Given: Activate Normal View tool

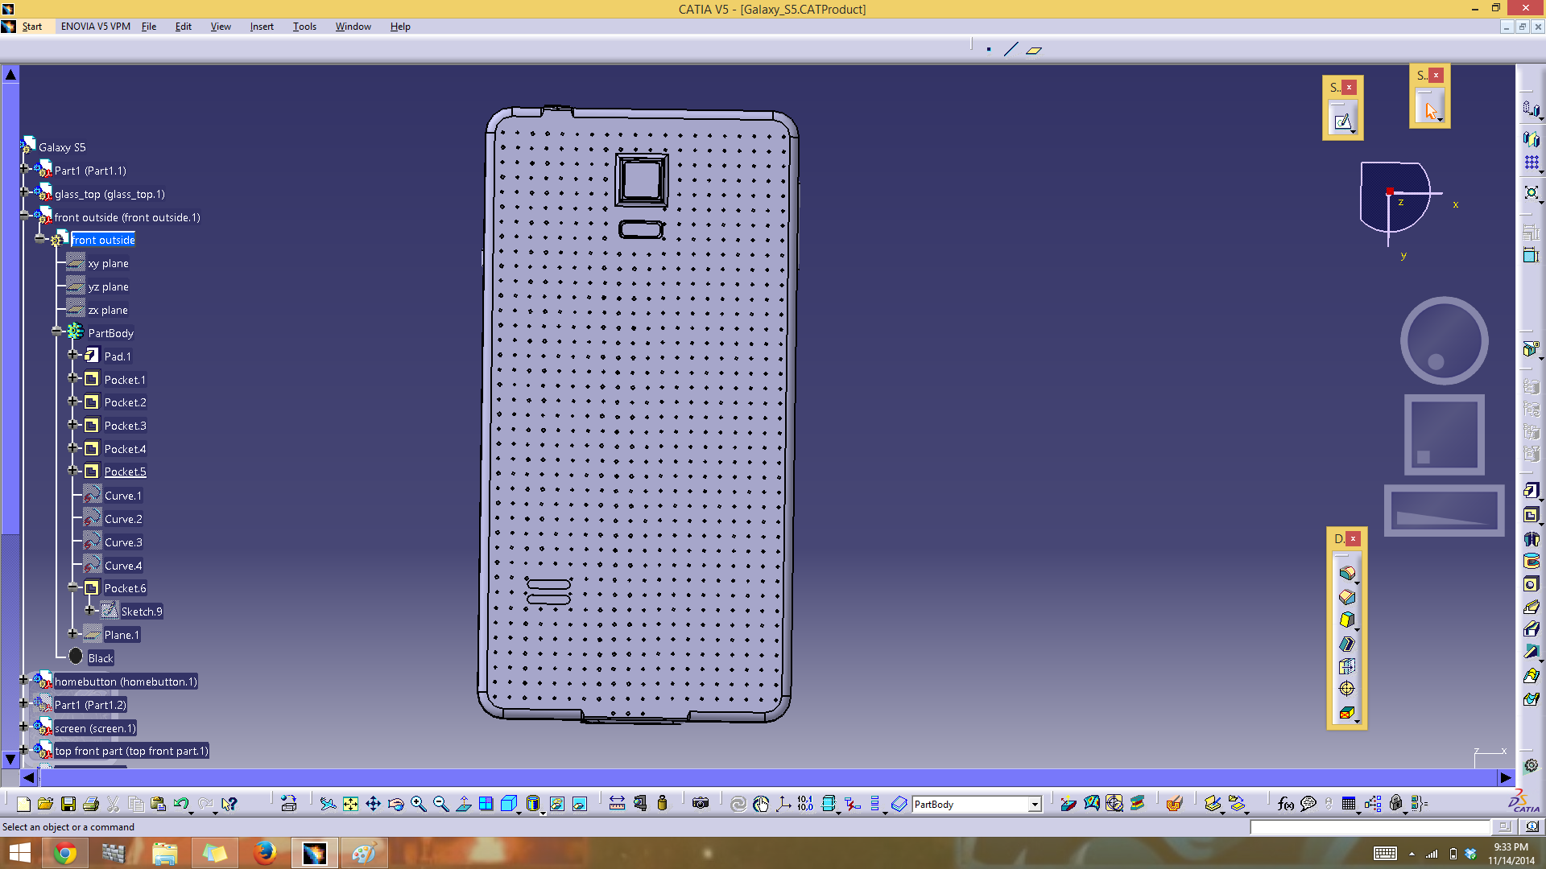Looking at the screenshot, I should pos(463,804).
